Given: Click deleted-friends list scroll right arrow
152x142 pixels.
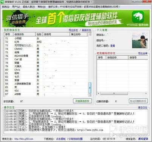Looking at the screenshot, I should point(146,94).
